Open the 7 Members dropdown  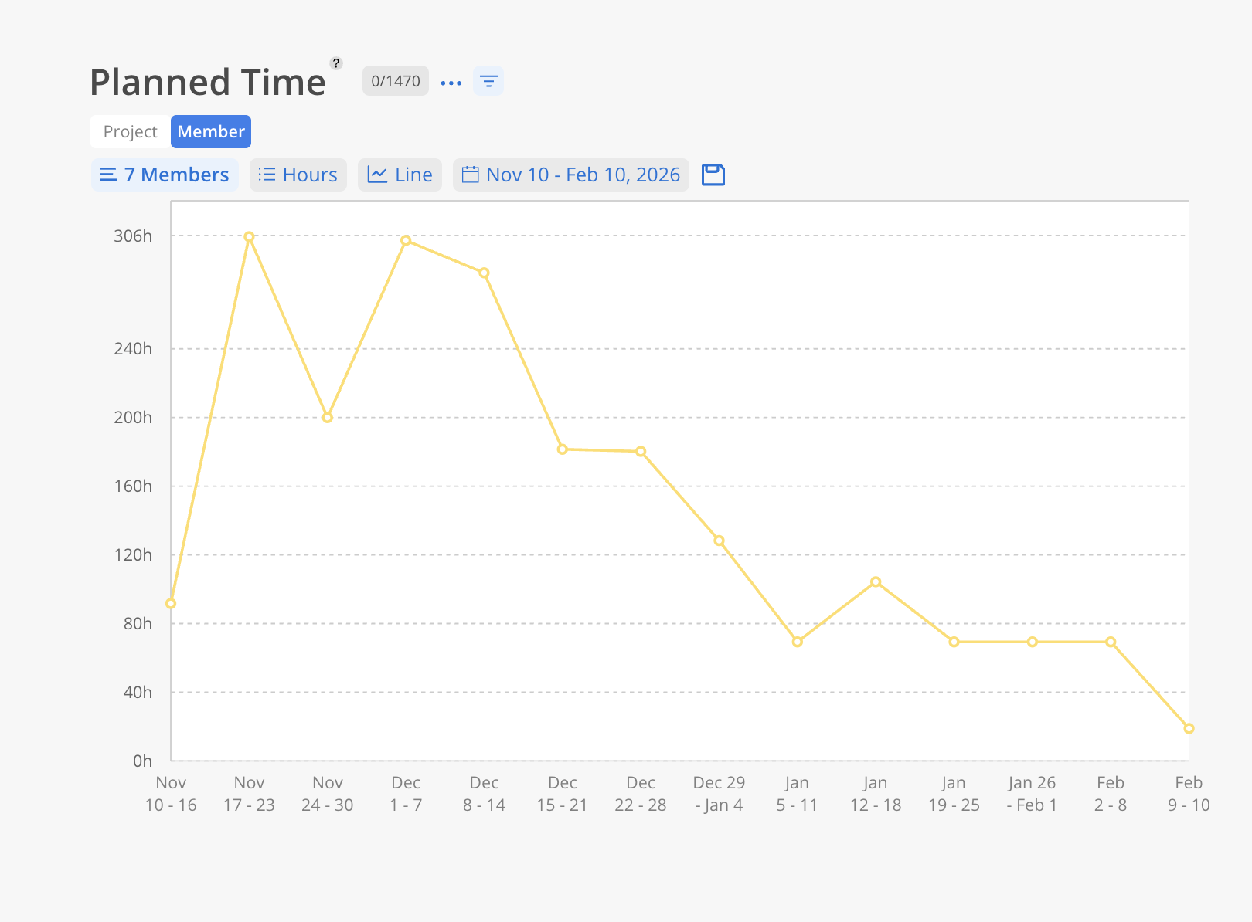[x=165, y=175]
